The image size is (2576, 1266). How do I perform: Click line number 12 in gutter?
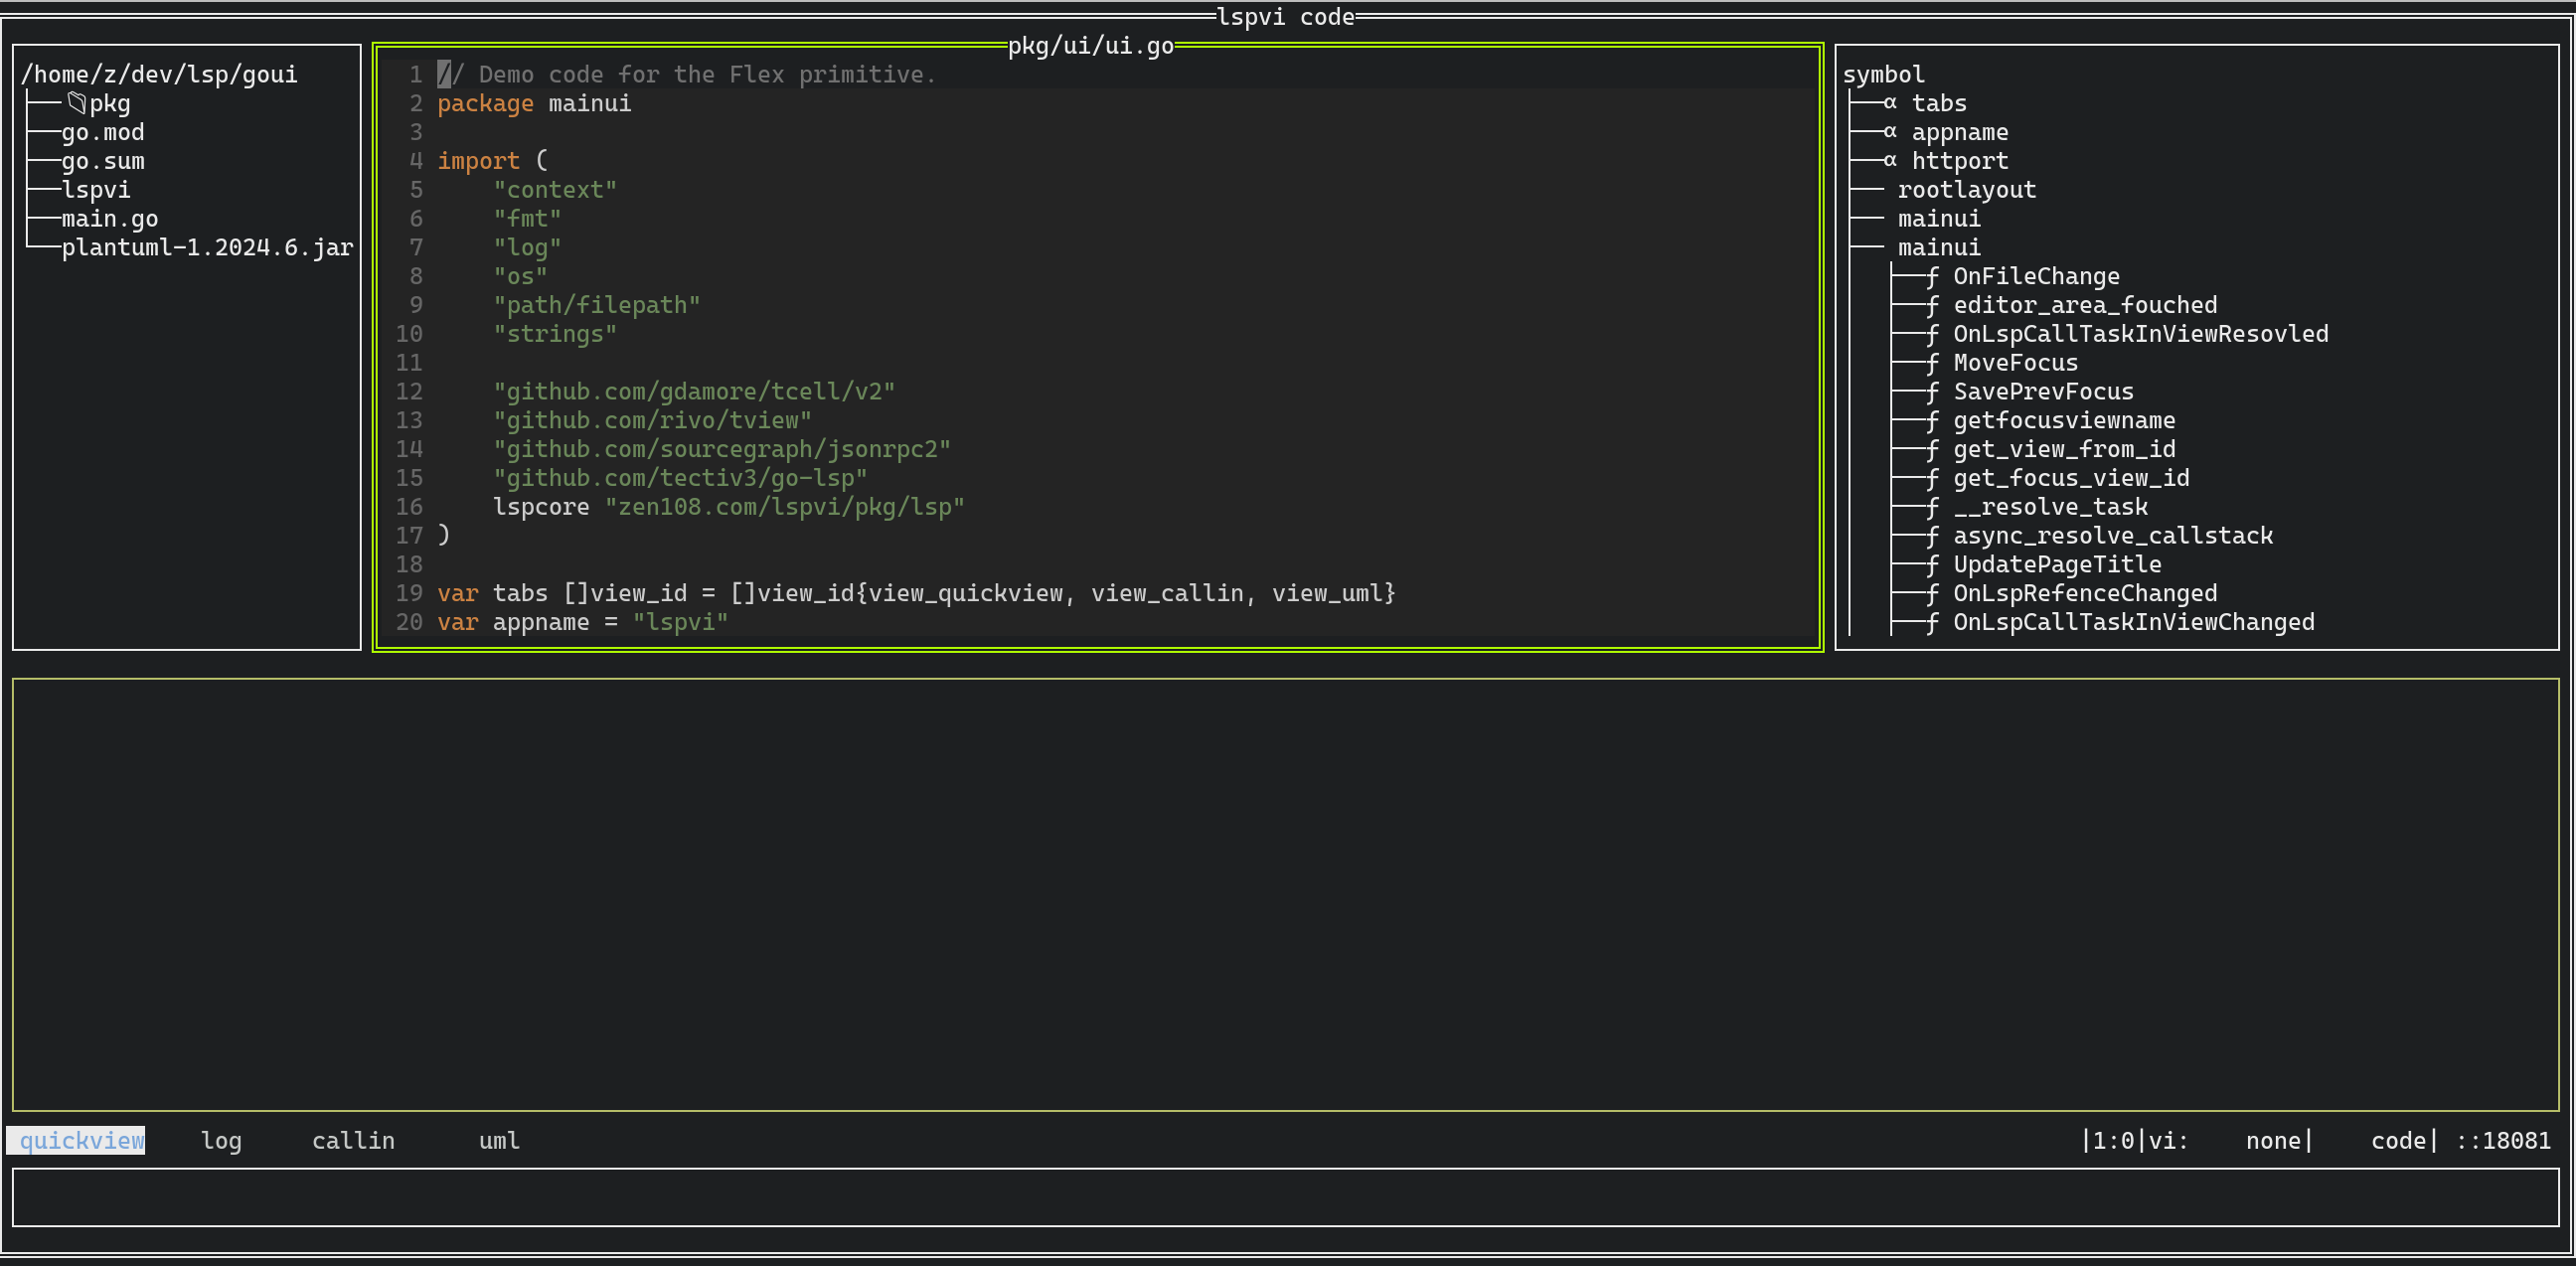click(409, 392)
